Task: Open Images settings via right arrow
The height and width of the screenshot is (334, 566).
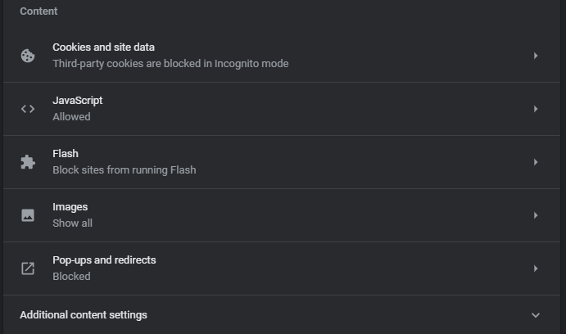Action: point(536,215)
